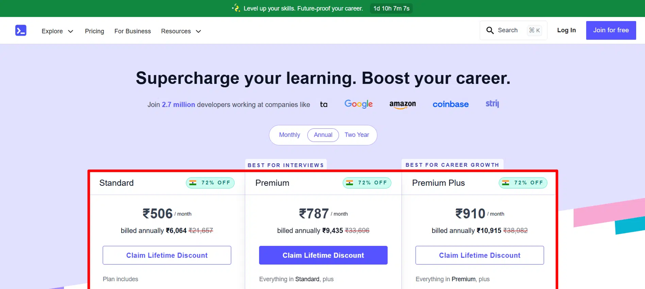Click the Explore chevron arrow
This screenshot has width=645, height=289.
coord(71,31)
